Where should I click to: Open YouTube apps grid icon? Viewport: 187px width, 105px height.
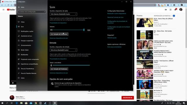click(x=170, y=10)
